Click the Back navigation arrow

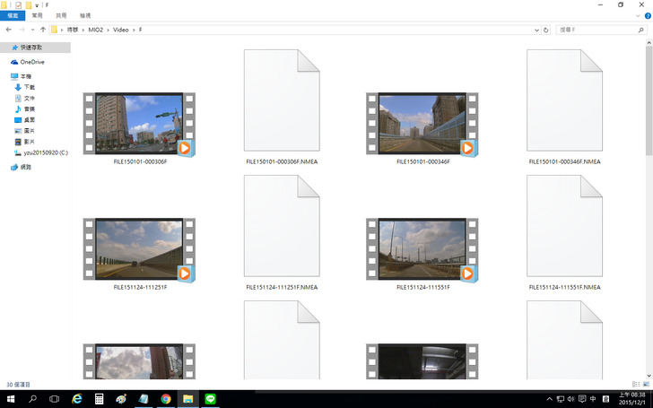click(x=9, y=30)
